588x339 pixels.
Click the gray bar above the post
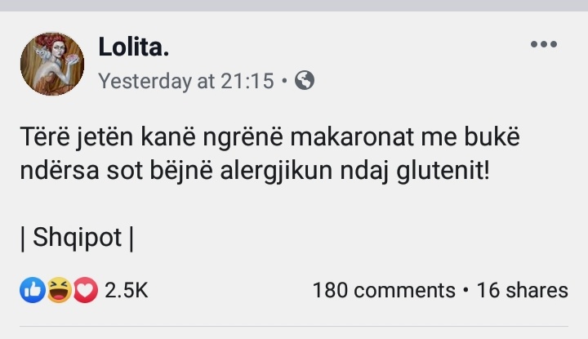(x=294, y=6)
